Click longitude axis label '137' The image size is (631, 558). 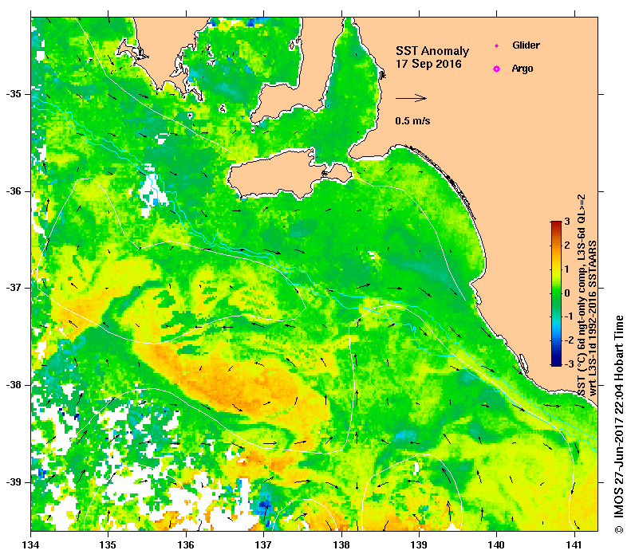coord(263,544)
